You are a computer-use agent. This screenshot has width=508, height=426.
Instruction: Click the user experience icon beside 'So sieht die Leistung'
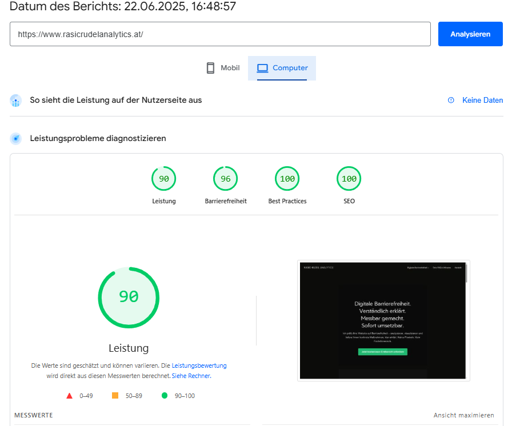[16, 101]
